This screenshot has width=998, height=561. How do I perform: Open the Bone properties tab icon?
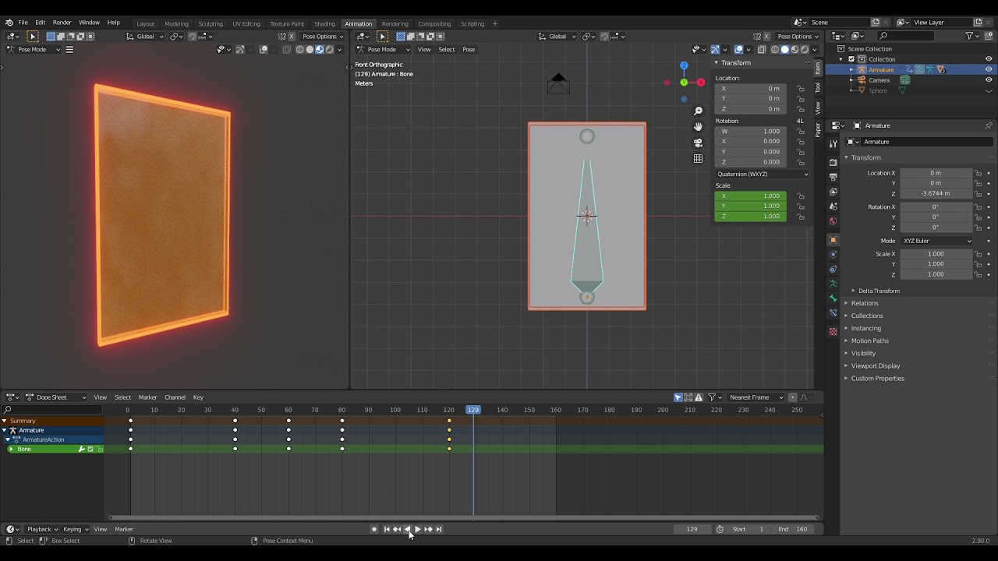tap(833, 298)
